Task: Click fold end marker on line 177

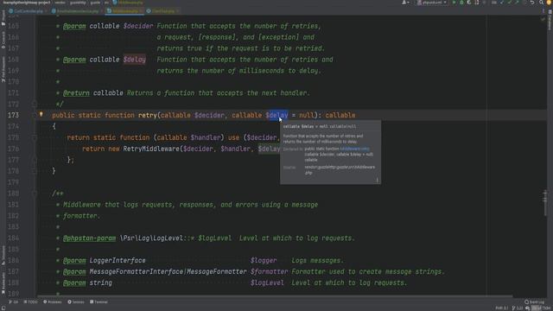Action: [35, 160]
